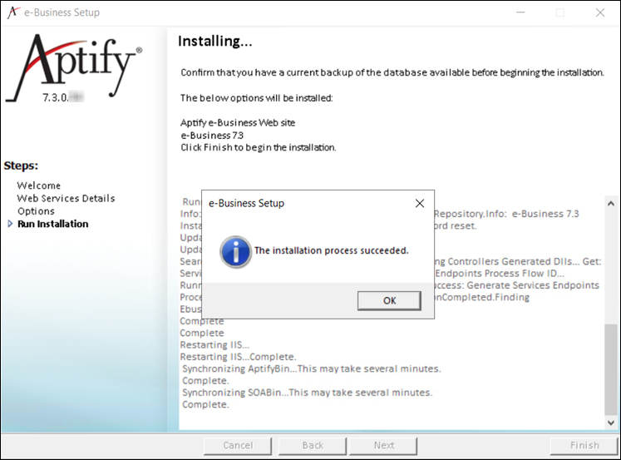This screenshot has height=460, width=621.
Task: Click 'Endpoints Process Flow ID...' log text
Action: pos(500,274)
